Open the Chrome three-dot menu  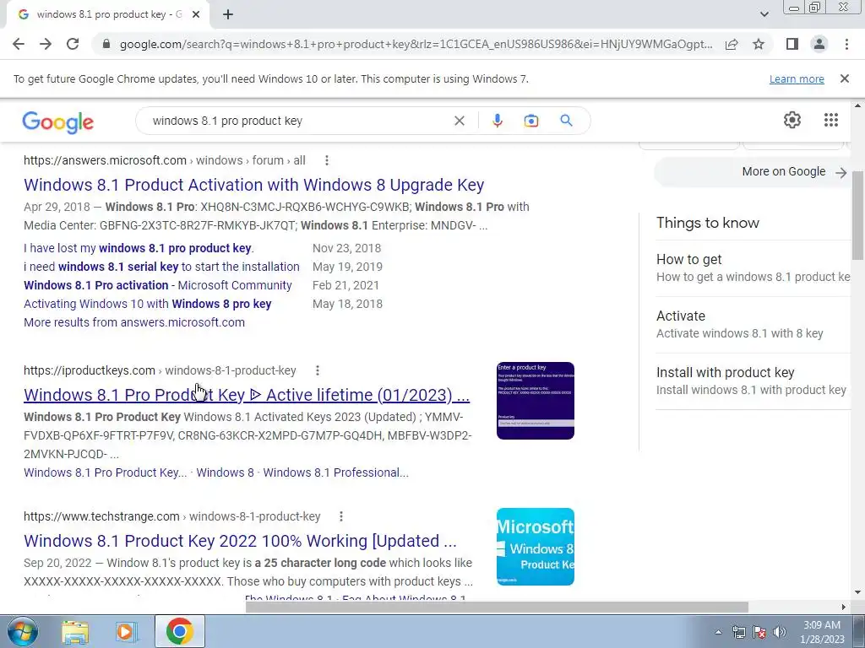(x=846, y=44)
